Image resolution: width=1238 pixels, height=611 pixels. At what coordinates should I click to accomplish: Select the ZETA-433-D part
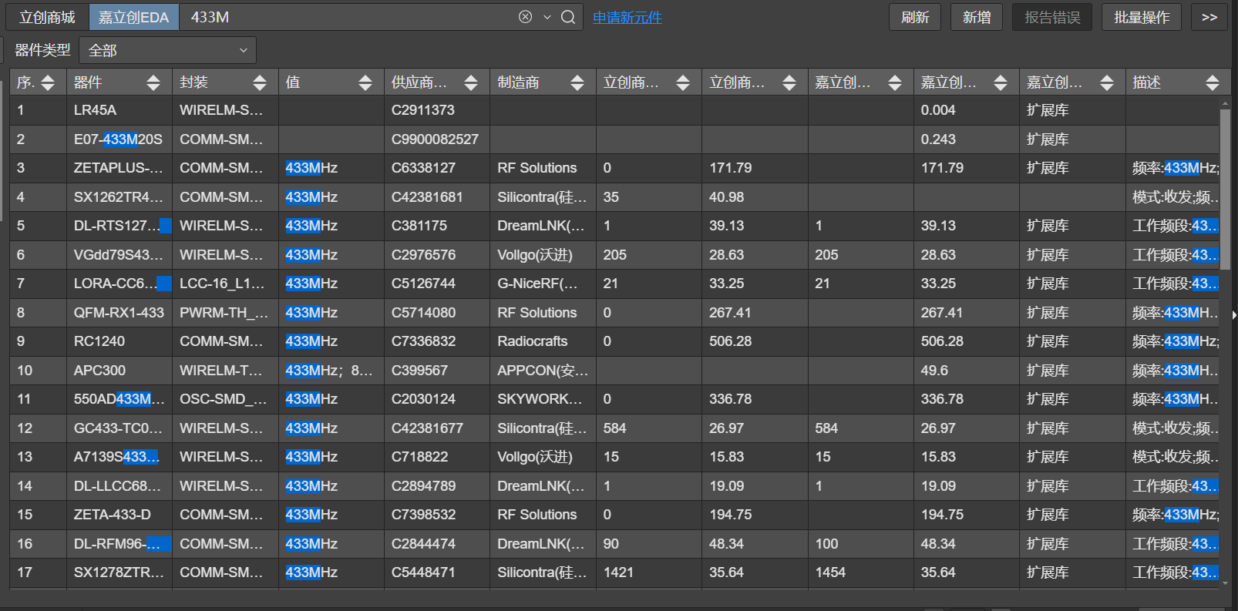113,515
